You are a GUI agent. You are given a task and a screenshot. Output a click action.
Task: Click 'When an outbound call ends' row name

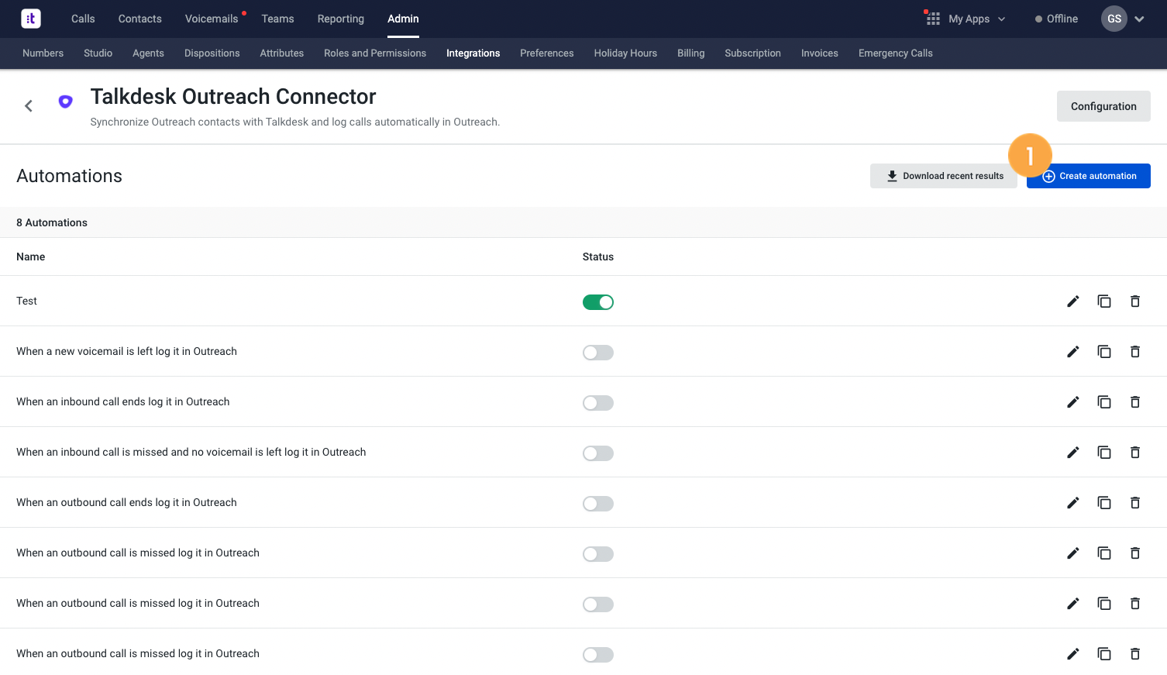(127, 502)
